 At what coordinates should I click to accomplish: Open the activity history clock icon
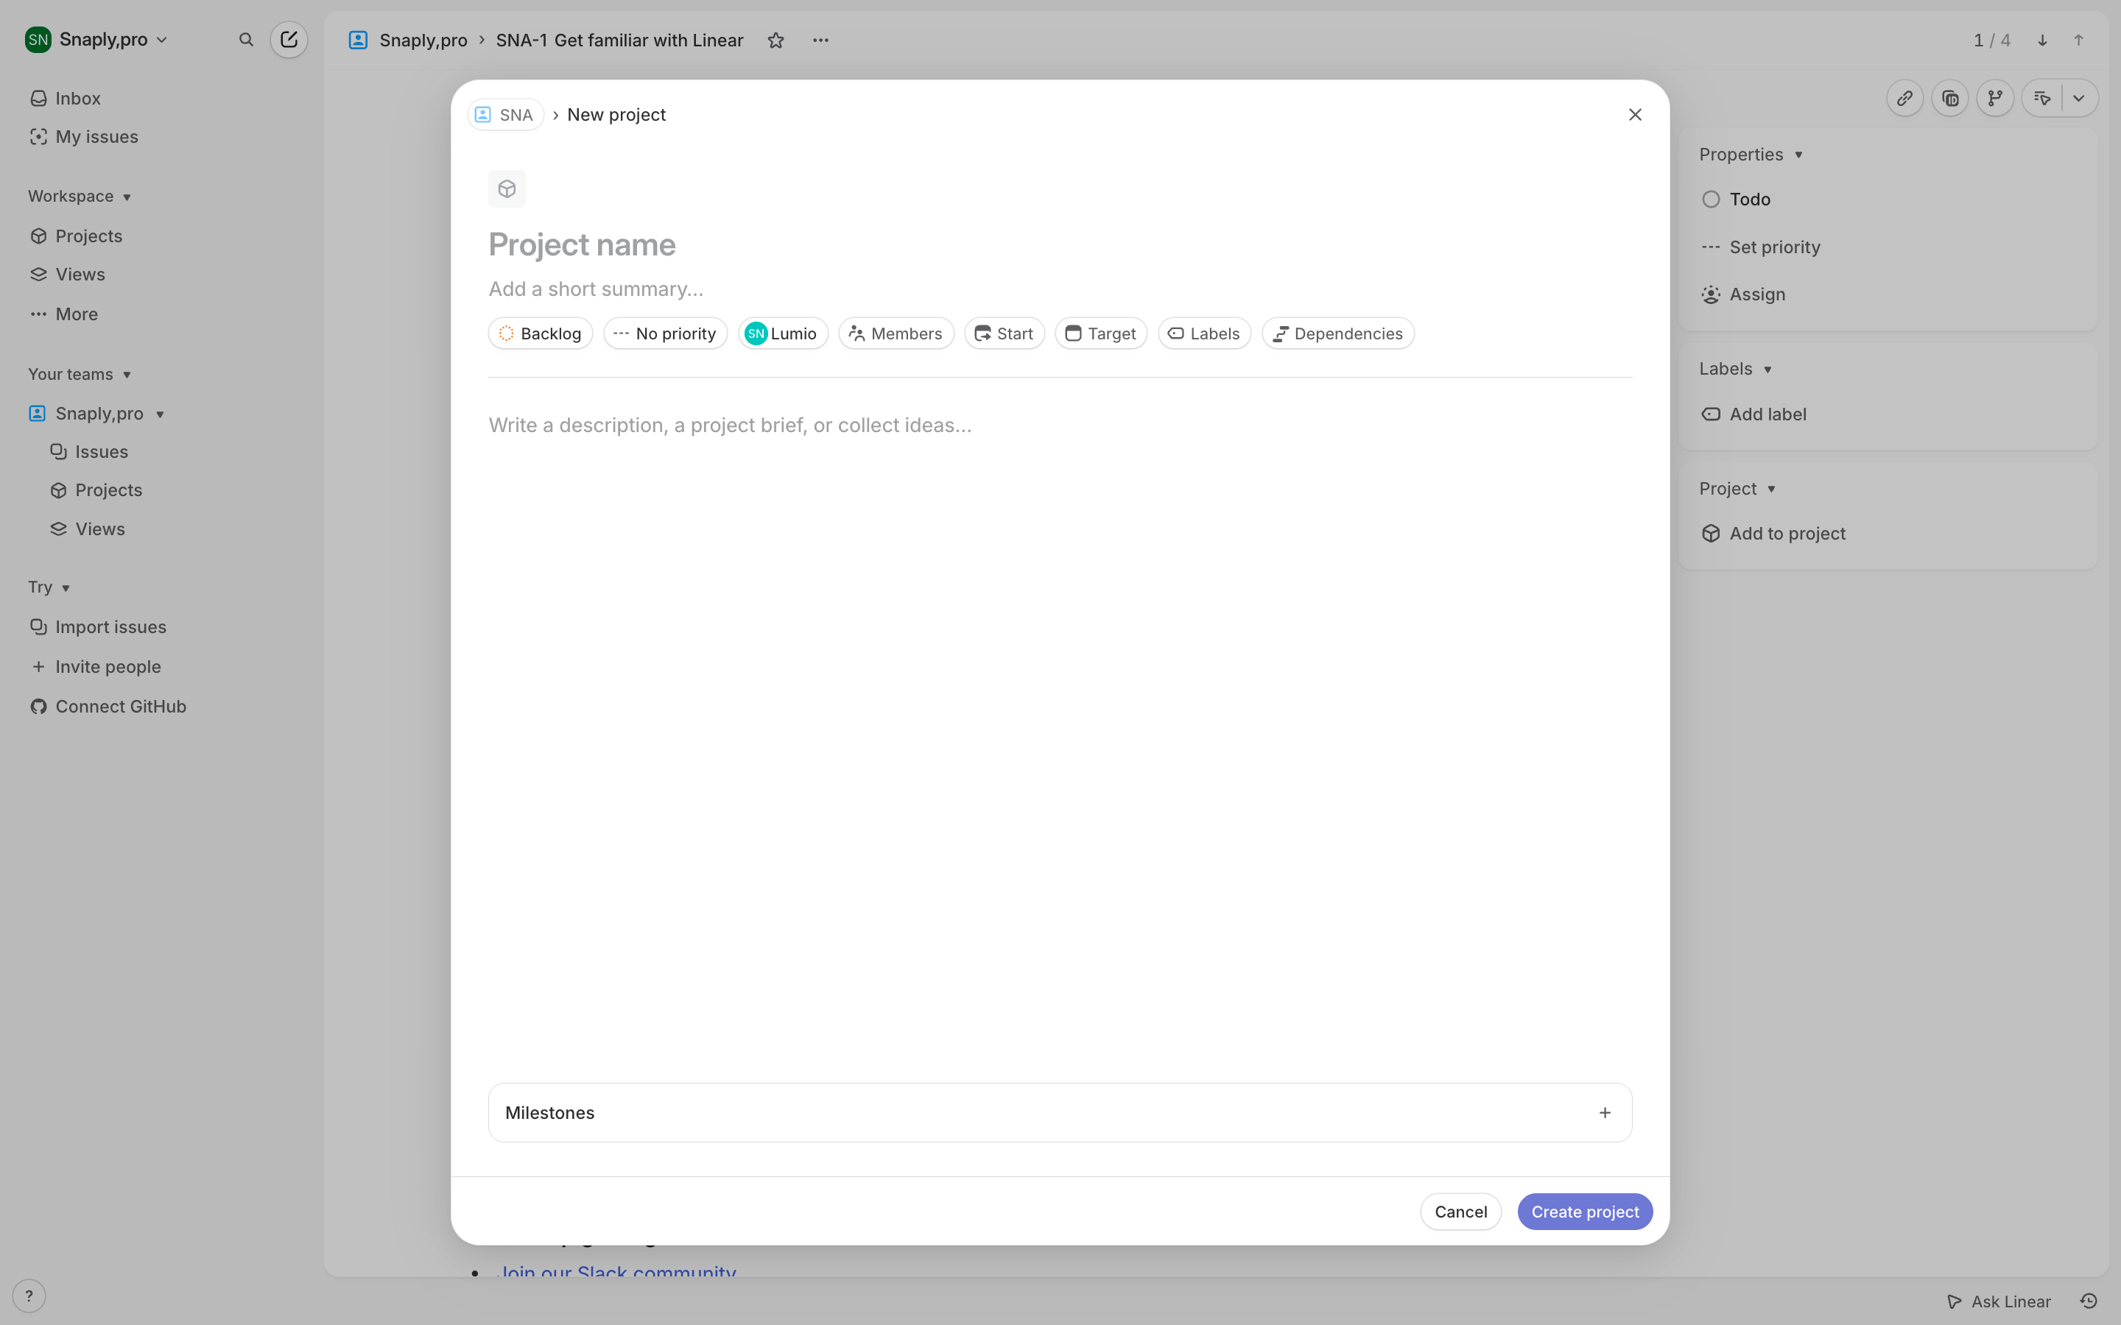2089,1301
